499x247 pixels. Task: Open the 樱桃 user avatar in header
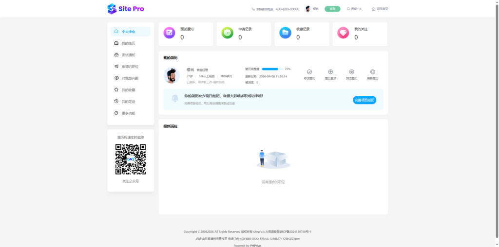(x=307, y=9)
